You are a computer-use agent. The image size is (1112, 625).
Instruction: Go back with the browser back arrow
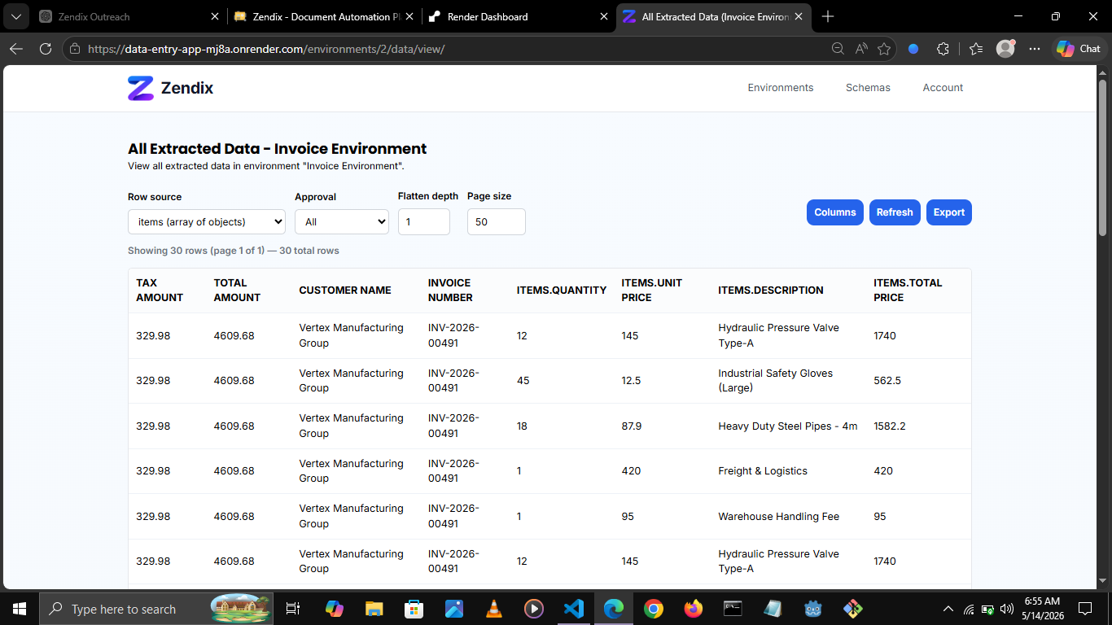(16, 49)
